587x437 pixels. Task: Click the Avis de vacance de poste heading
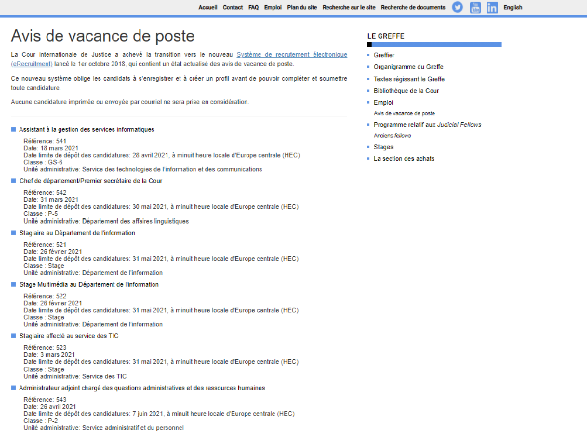(x=103, y=36)
